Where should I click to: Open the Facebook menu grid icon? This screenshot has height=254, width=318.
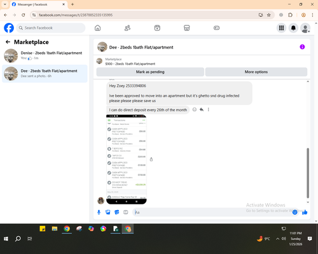click(281, 28)
